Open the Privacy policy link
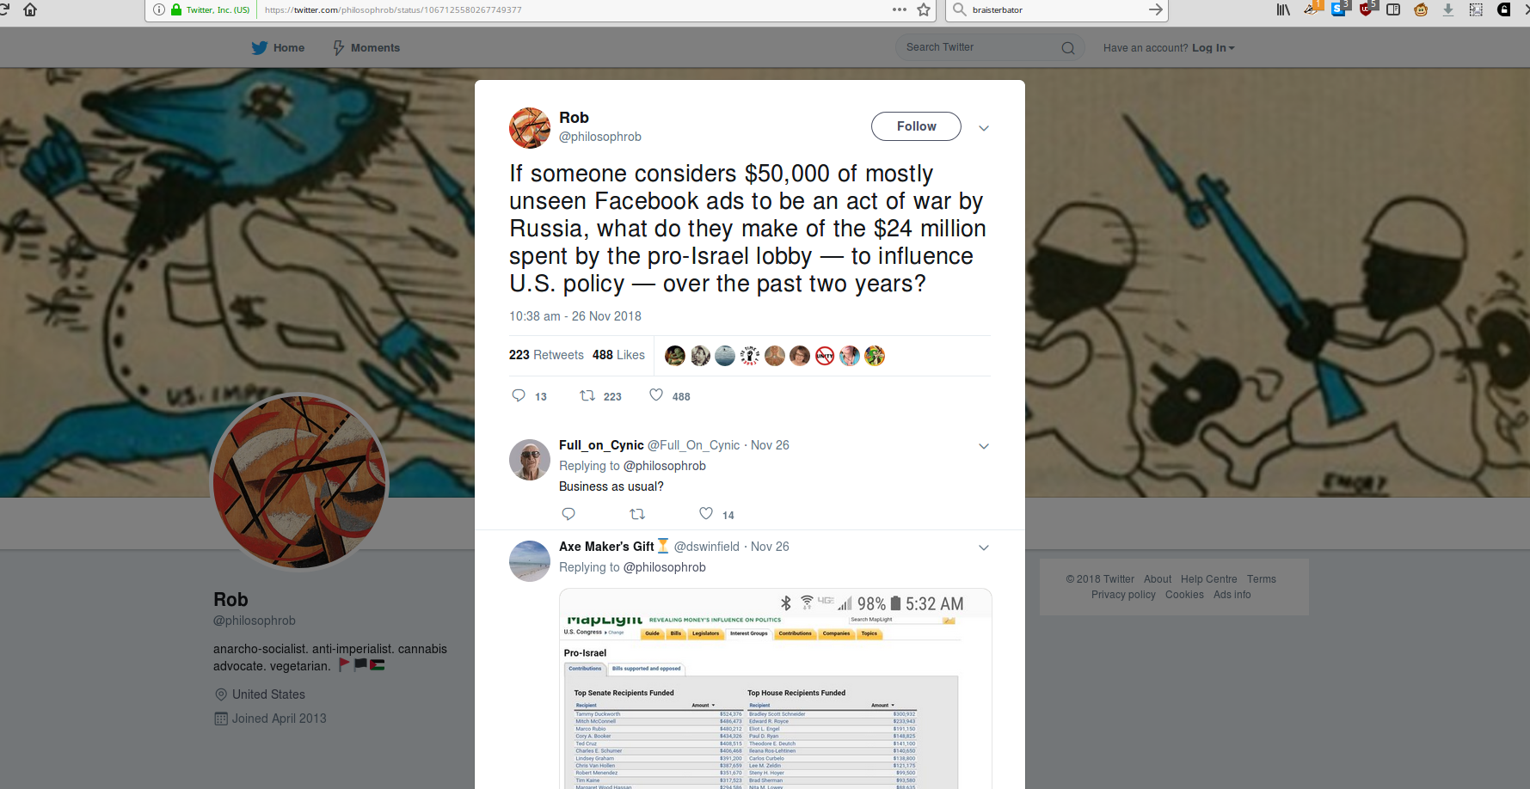The image size is (1530, 789). (x=1123, y=595)
